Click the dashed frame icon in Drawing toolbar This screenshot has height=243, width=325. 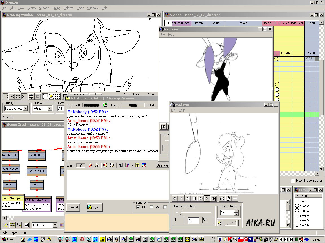coord(6,96)
